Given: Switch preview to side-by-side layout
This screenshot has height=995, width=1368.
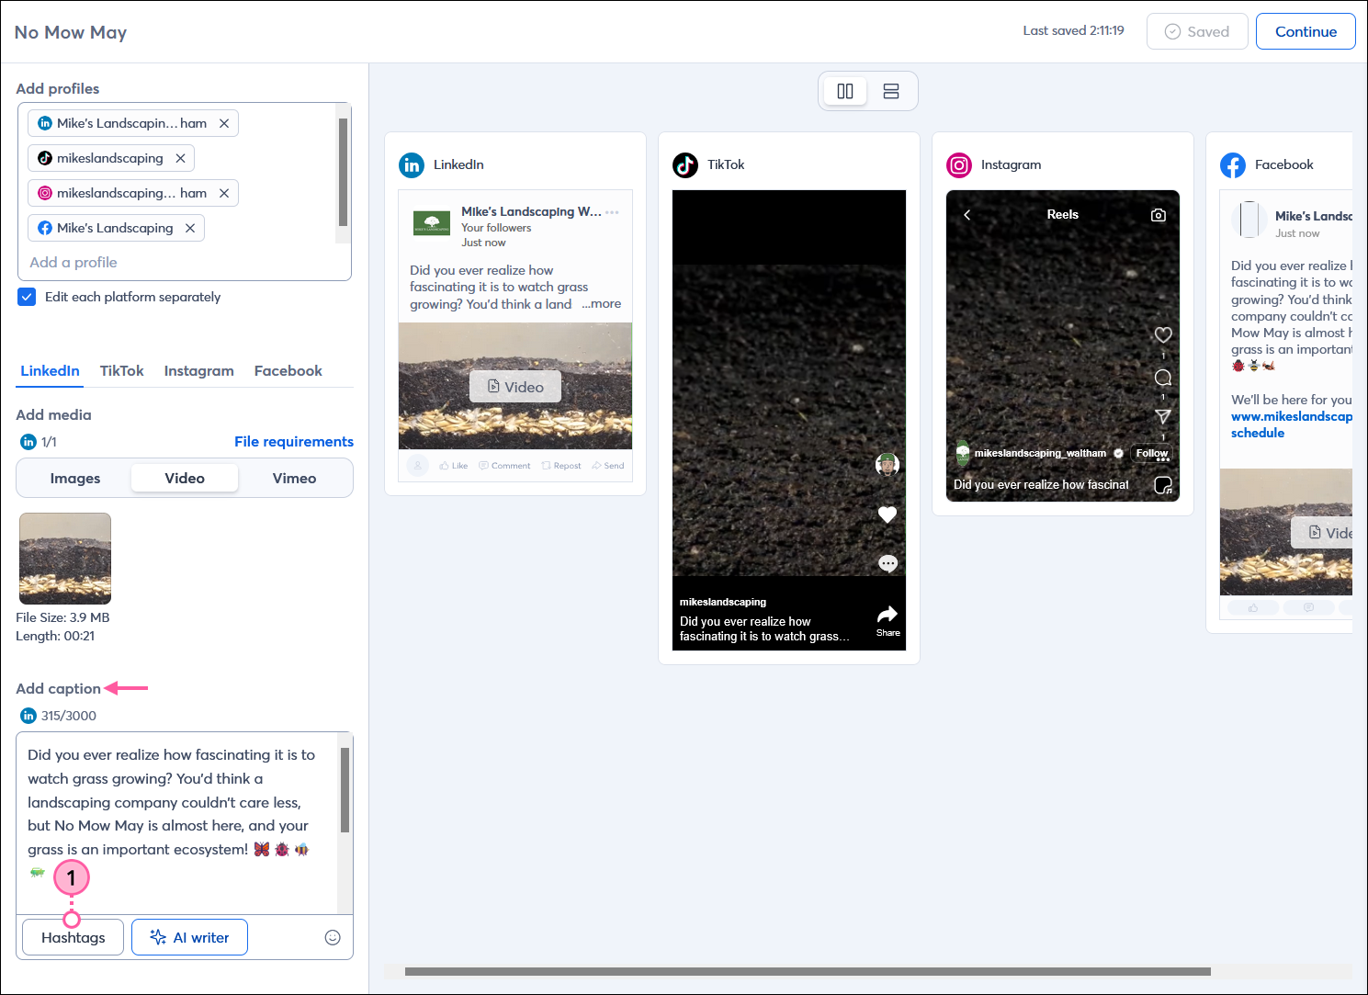Looking at the screenshot, I should 844,90.
